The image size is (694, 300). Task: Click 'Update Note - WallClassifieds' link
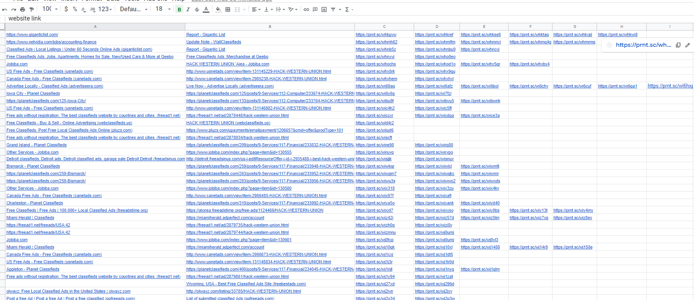coord(214,42)
